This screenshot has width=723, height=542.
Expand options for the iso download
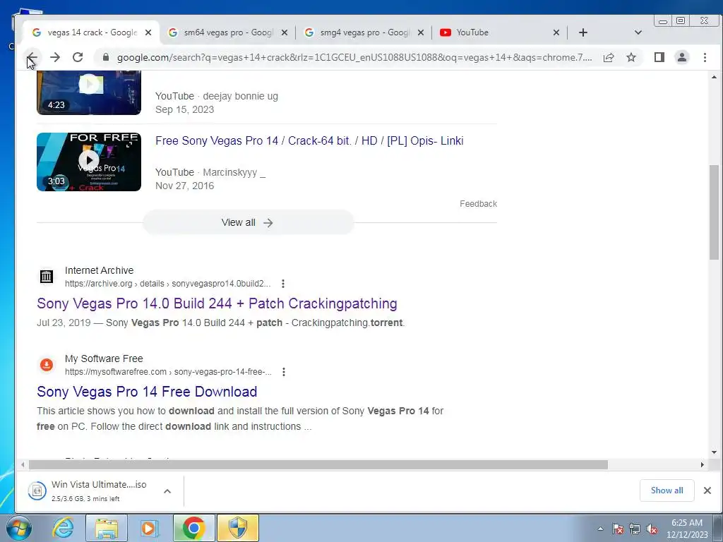click(x=167, y=491)
